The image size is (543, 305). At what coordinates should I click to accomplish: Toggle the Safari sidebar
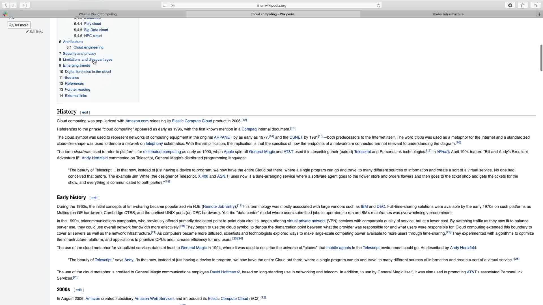tap(25, 5)
